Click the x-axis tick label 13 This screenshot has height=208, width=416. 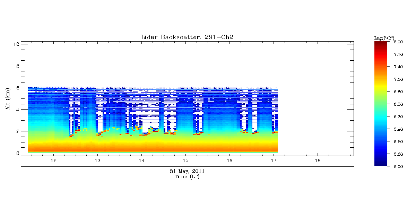click(97, 161)
